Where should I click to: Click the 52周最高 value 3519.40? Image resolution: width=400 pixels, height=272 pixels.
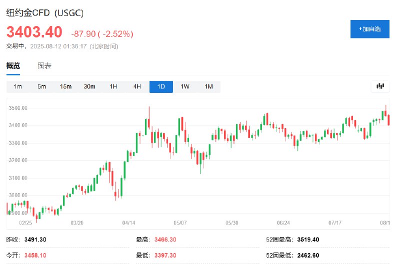coord(308,240)
